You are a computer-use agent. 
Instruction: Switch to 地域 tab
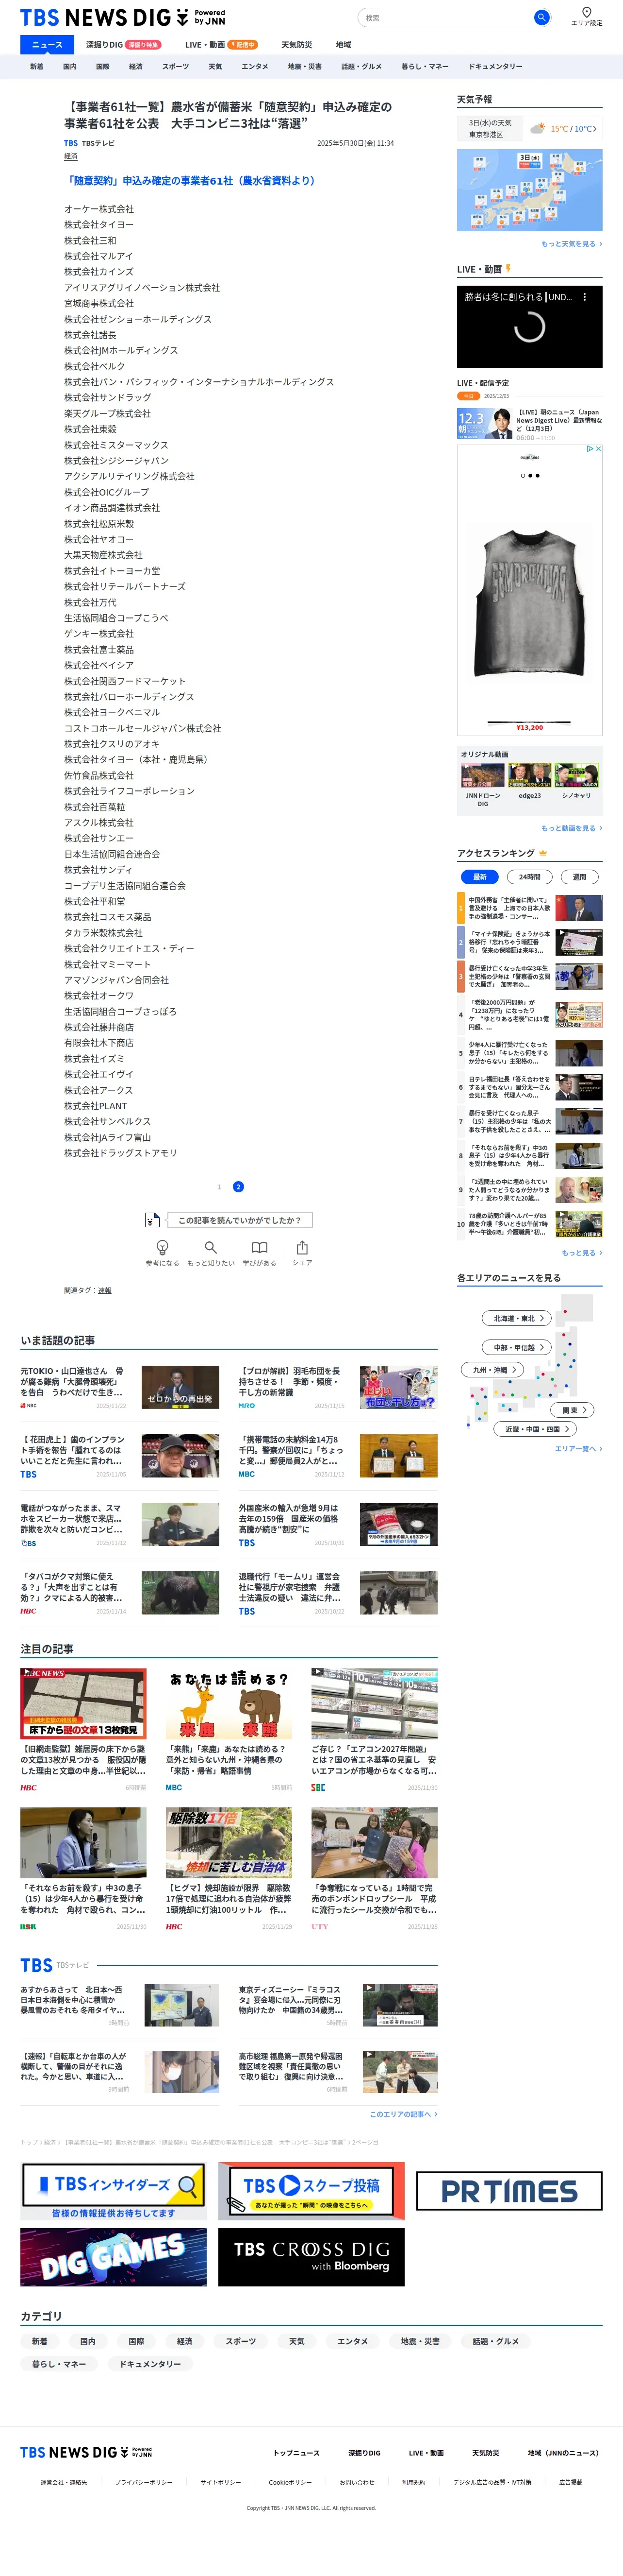tap(344, 45)
